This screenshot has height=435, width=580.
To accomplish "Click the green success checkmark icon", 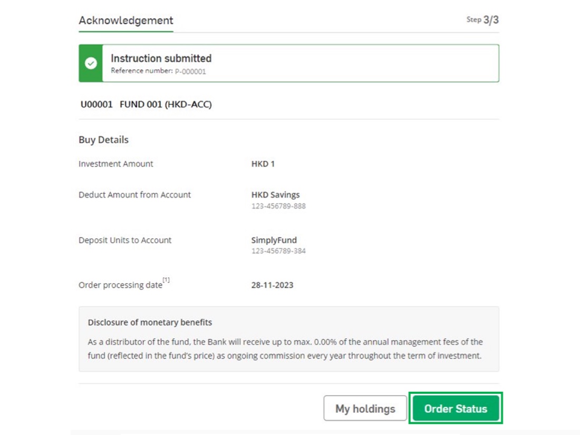I will (x=92, y=63).
